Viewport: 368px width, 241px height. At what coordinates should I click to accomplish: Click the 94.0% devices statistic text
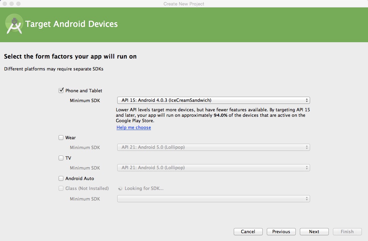[220, 115]
